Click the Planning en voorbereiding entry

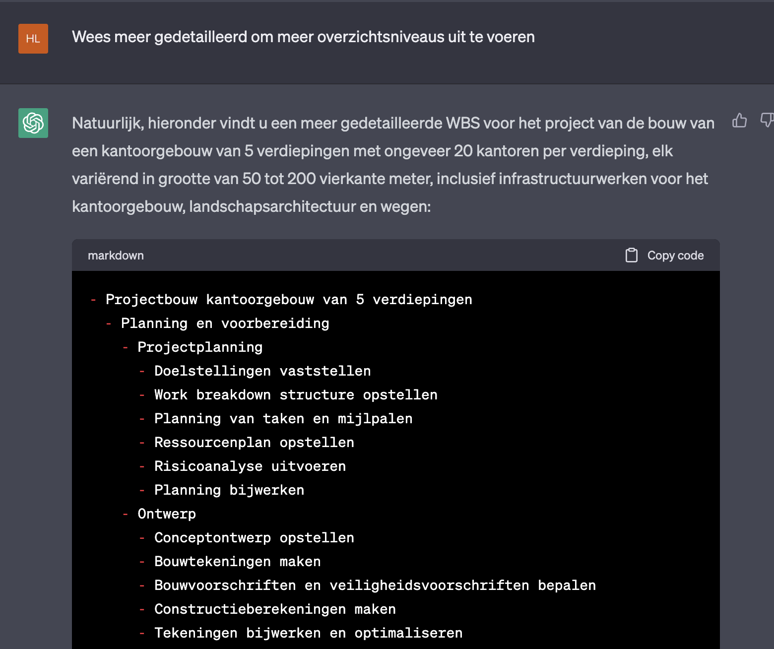[225, 323]
